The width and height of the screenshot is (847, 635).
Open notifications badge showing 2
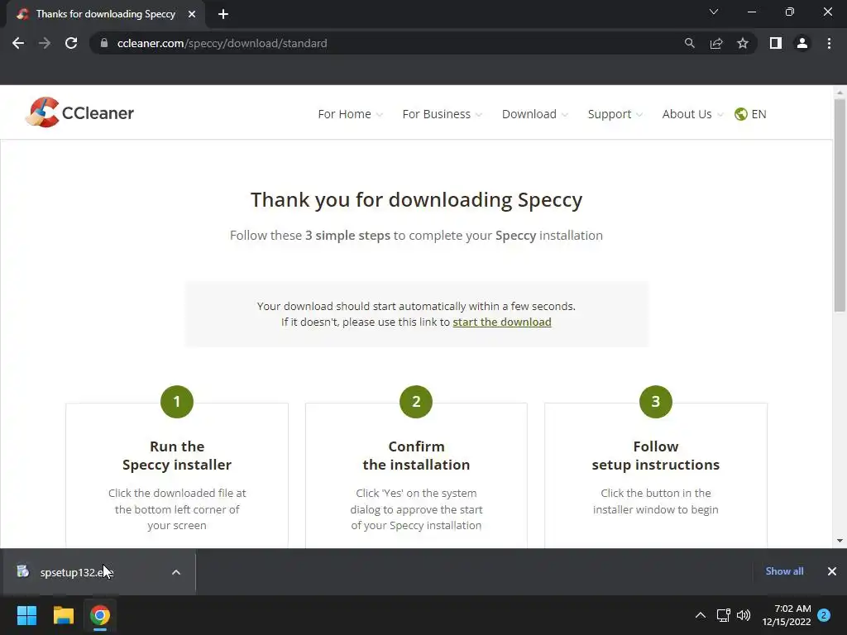(824, 615)
